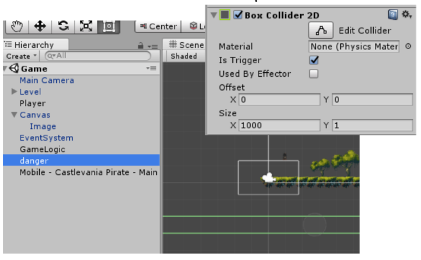Screen dimensions: 421x260
Task: Open Box Collider 2D gear settings menu
Action: coord(406,15)
